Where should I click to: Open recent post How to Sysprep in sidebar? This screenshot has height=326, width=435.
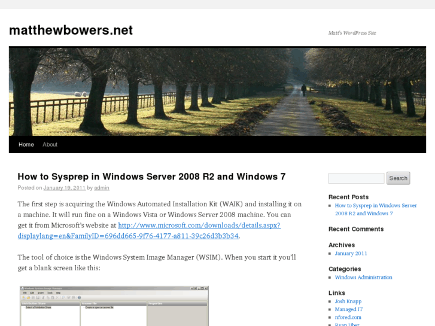pos(376,209)
